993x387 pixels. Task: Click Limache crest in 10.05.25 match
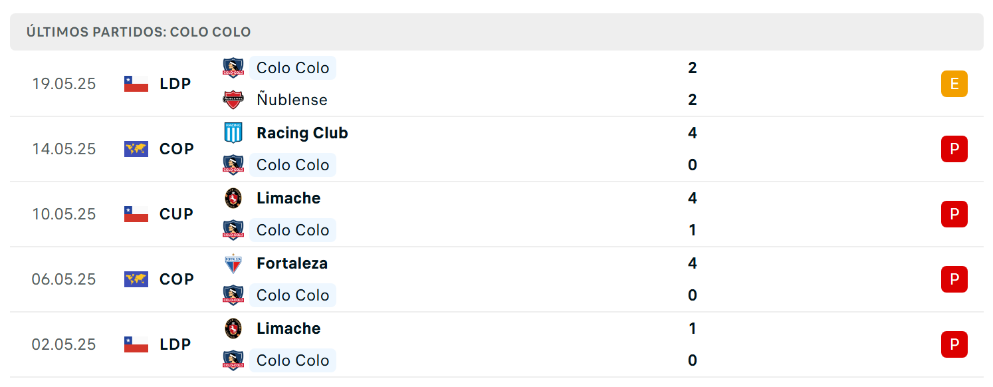coord(233,198)
